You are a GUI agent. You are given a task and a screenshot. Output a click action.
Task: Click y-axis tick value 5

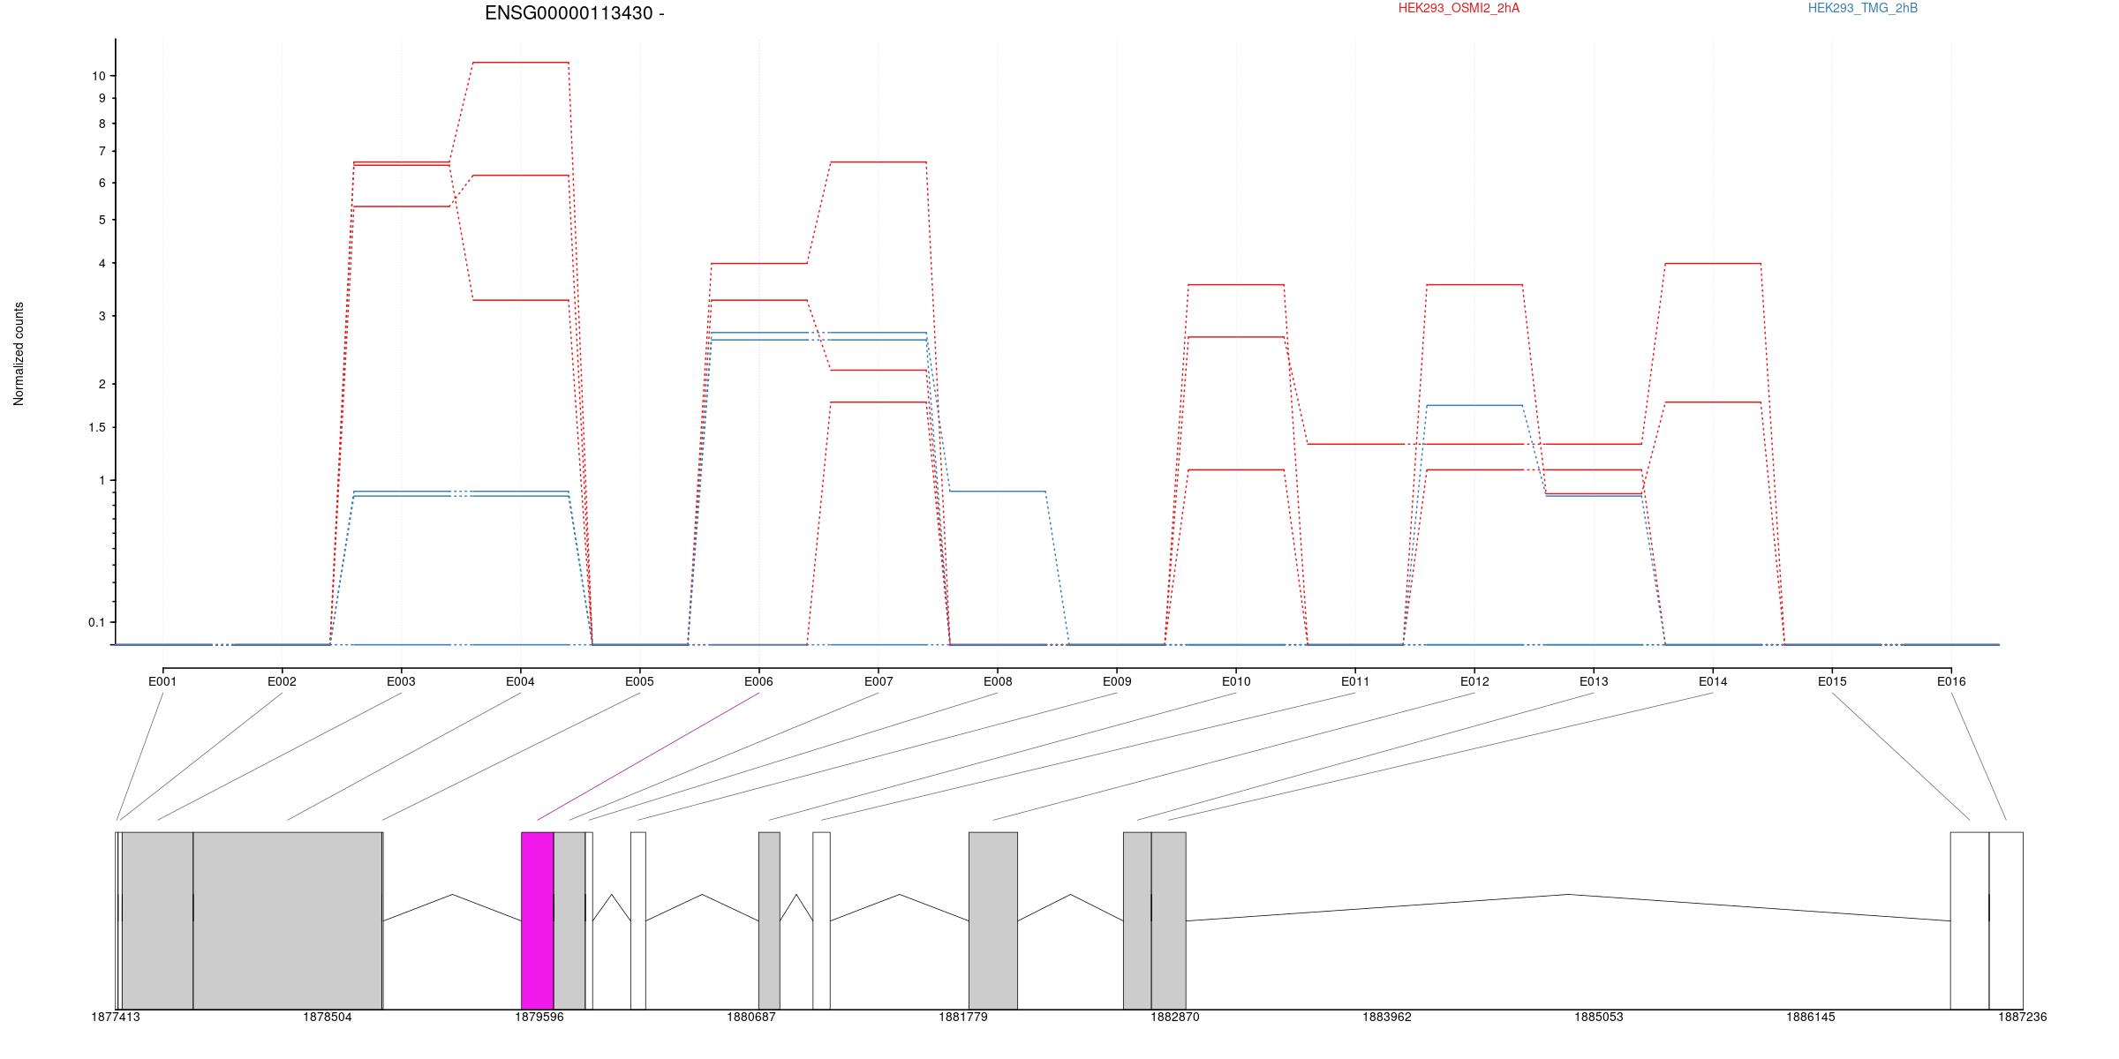pos(102,220)
